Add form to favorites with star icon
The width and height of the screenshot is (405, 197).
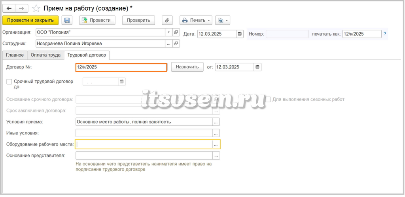(x=36, y=9)
